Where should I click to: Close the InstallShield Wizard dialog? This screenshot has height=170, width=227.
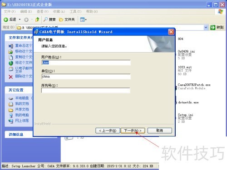(x=171, y=32)
